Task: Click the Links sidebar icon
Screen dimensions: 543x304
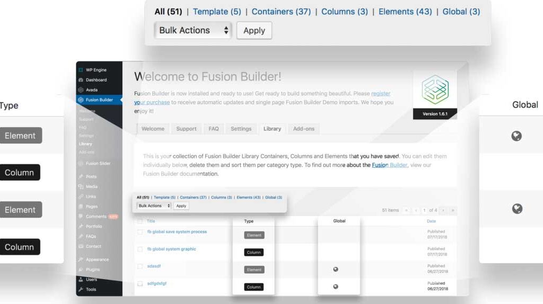Action: 81,196
